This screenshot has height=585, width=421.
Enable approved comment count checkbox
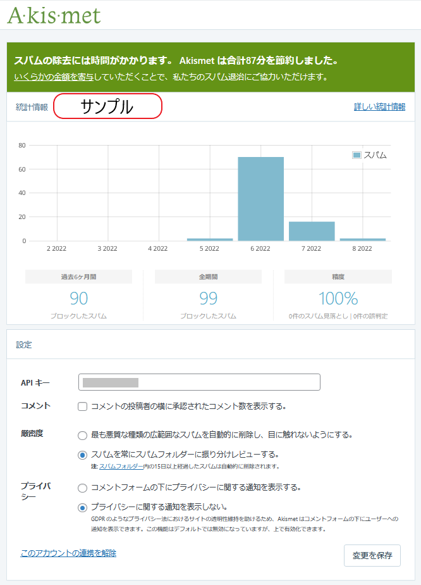[x=82, y=406]
